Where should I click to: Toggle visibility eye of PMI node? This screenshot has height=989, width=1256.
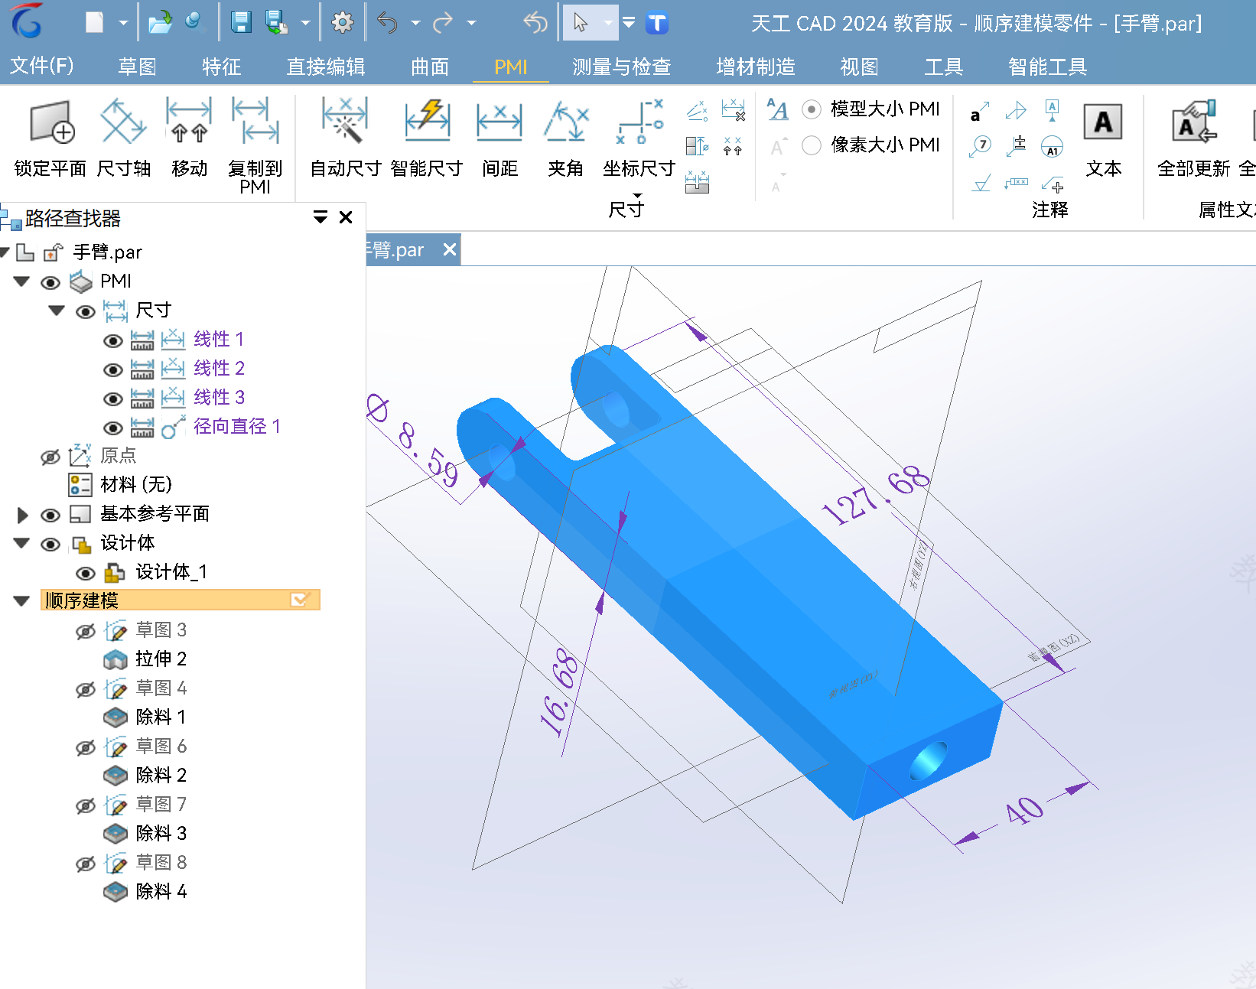(x=50, y=283)
